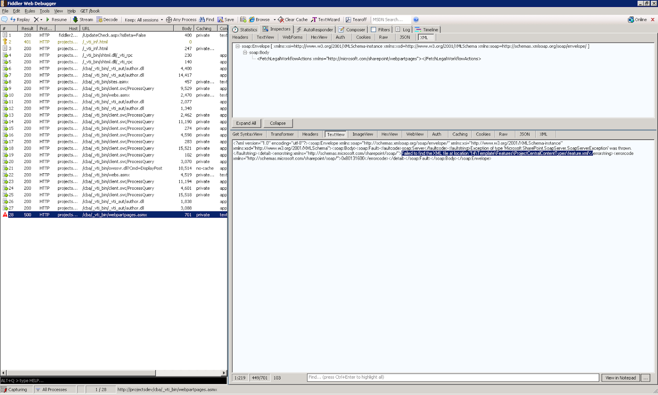Switch to the Composer tab

click(352, 29)
